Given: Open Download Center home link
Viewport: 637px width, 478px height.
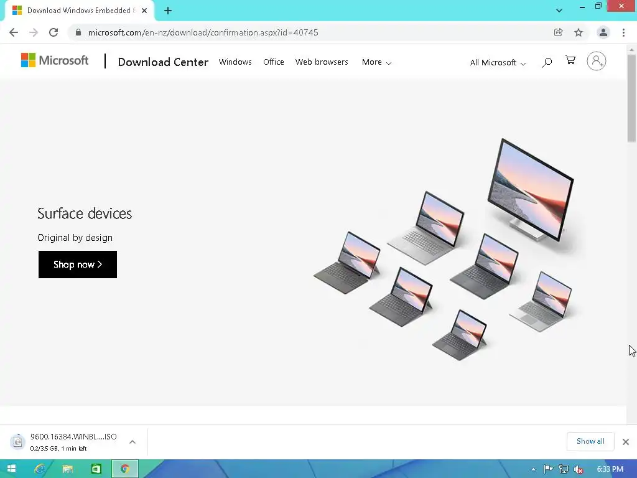Looking at the screenshot, I should 163,62.
